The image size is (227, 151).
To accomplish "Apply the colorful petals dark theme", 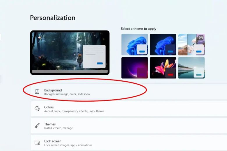I will 163,68.
